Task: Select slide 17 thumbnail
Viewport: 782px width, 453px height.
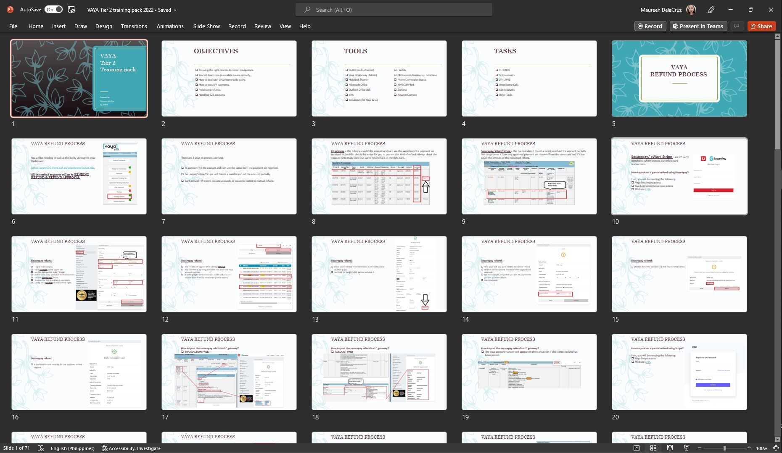Action: click(x=229, y=372)
